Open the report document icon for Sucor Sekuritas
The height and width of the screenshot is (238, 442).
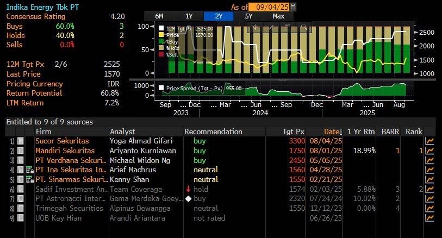[20, 141]
